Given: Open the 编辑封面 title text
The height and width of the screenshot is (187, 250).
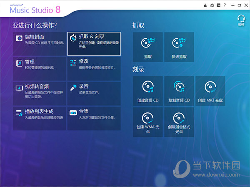Looking at the screenshot, I should tap(34, 37).
